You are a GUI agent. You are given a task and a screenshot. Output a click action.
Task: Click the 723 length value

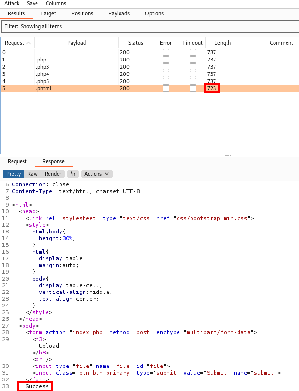[212, 88]
